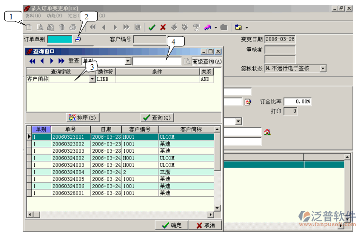The width and height of the screenshot is (361, 232).
Task: Go to last record in query window
Action: 61,61
